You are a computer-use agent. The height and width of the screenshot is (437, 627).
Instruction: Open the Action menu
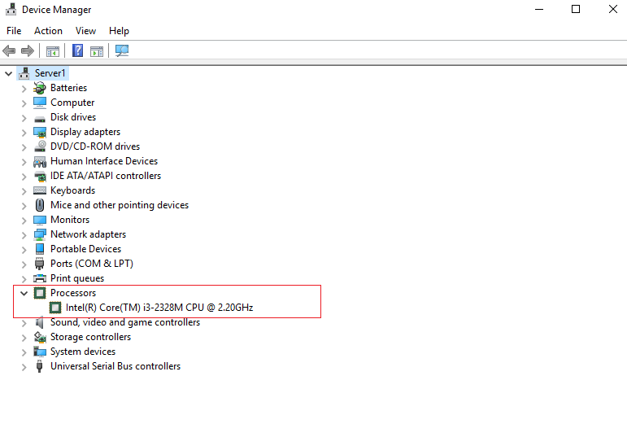point(48,31)
